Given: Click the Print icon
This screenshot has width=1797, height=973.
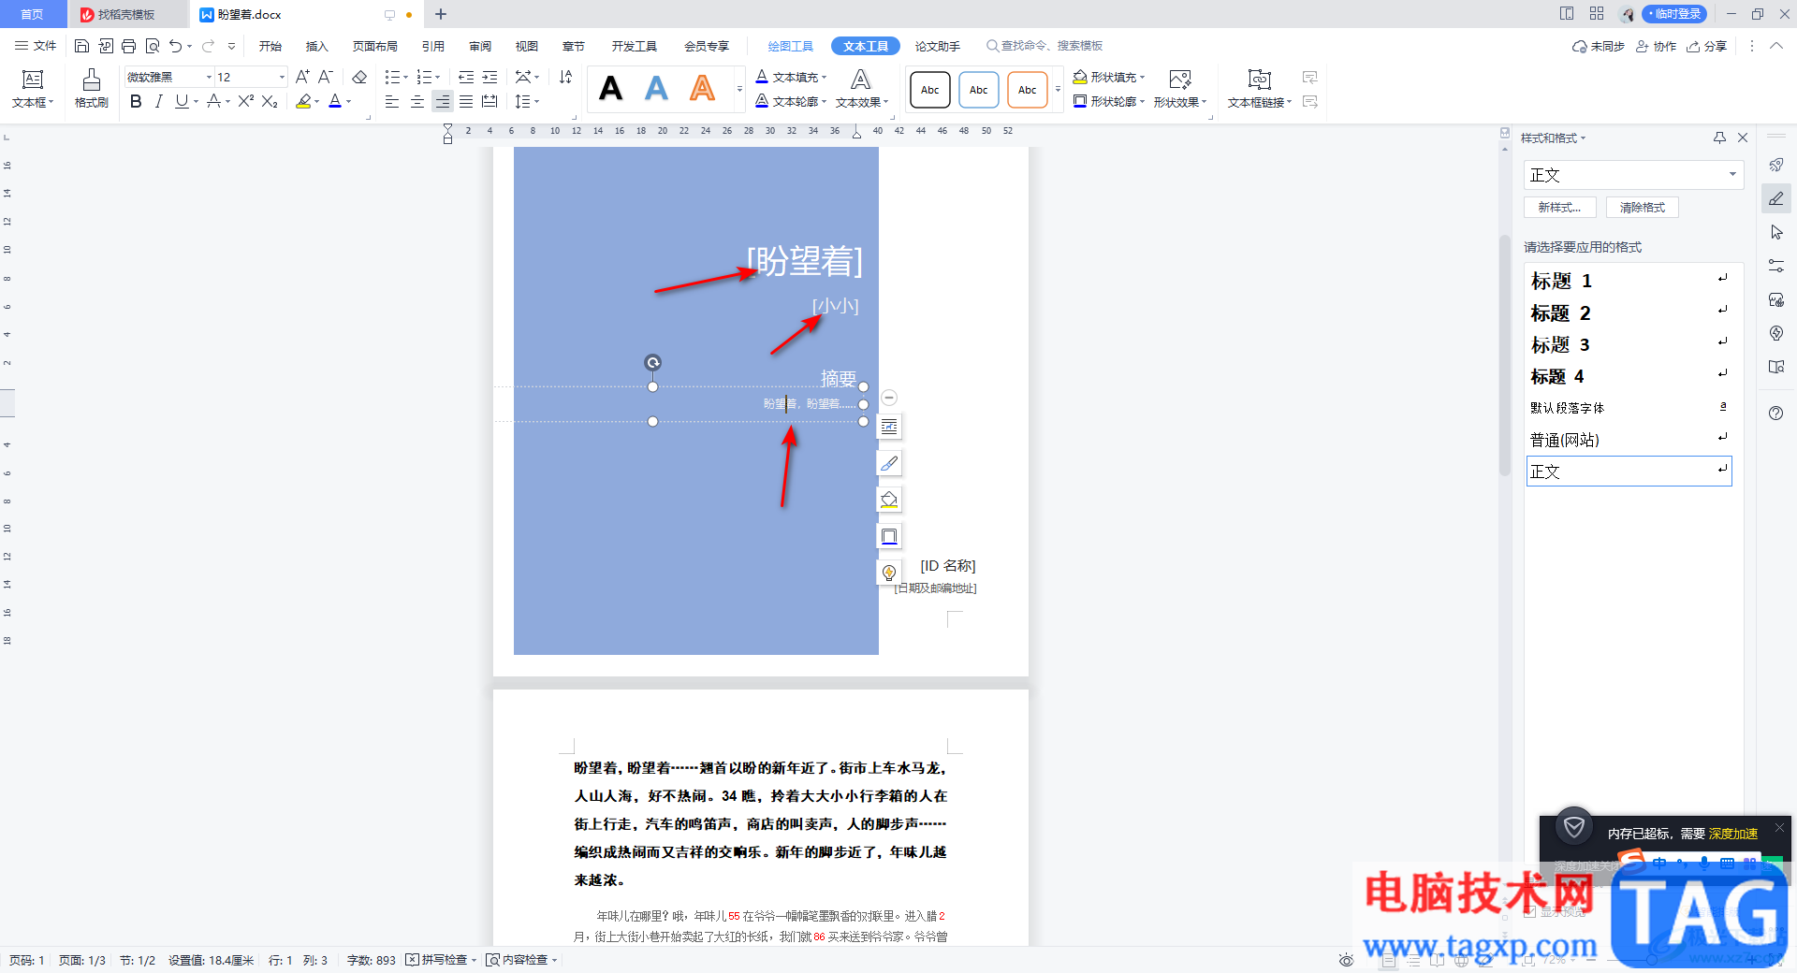Looking at the screenshot, I should click(x=128, y=46).
